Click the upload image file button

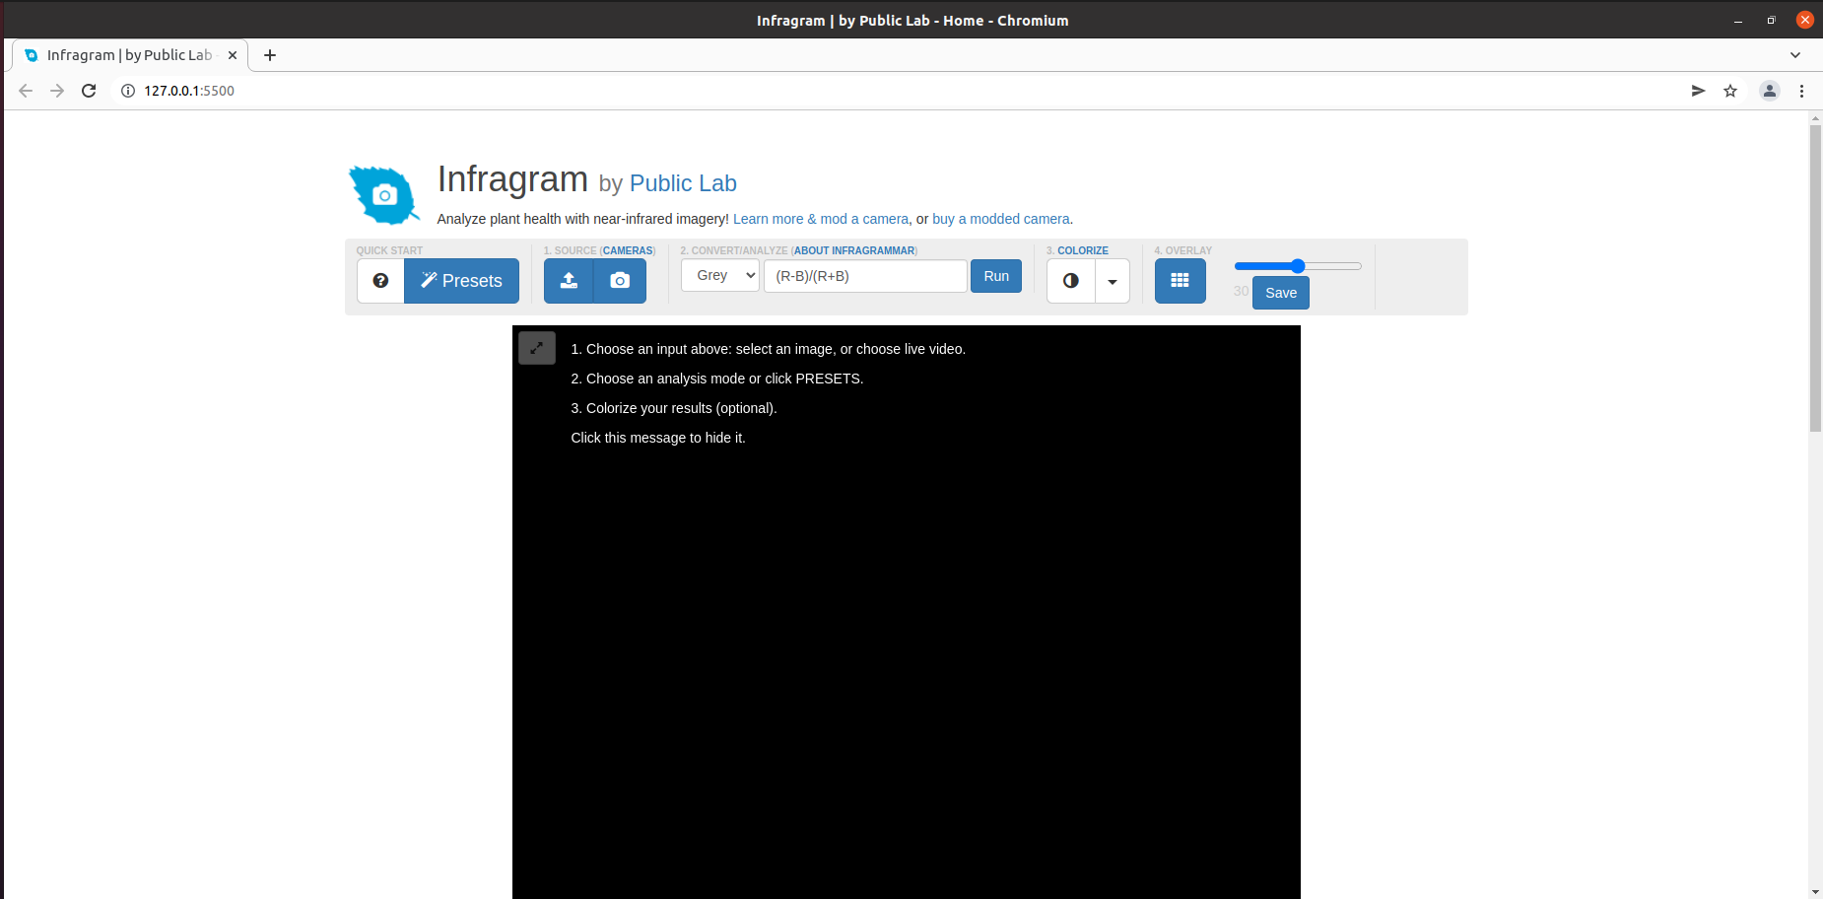point(569,281)
